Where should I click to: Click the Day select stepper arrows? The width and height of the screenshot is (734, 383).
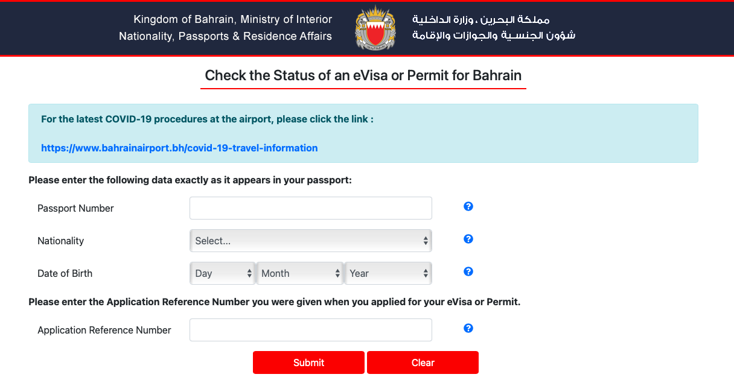point(249,273)
